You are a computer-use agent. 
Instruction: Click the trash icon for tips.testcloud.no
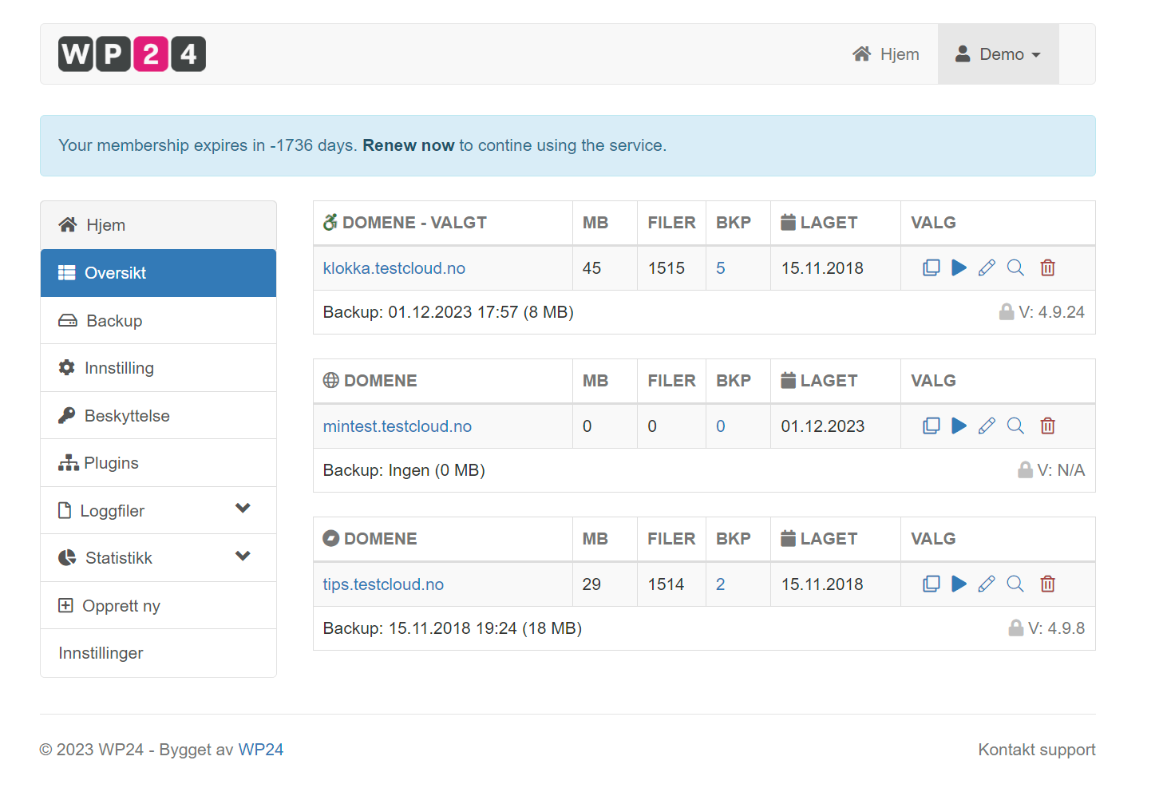click(1047, 584)
